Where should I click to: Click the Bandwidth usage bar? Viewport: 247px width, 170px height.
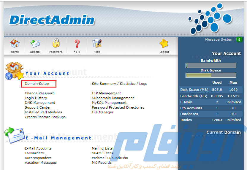pyautogui.click(x=211, y=65)
